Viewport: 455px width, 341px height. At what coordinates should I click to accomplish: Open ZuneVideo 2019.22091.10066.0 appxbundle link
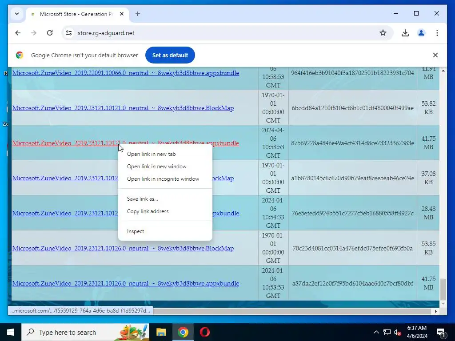pos(126,73)
